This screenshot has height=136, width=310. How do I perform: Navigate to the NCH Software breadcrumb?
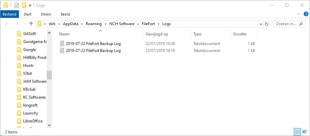click(123, 24)
